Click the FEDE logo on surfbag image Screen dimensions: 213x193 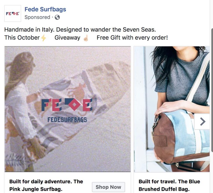[67, 105]
